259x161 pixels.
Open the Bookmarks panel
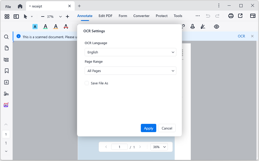(x=6, y=71)
